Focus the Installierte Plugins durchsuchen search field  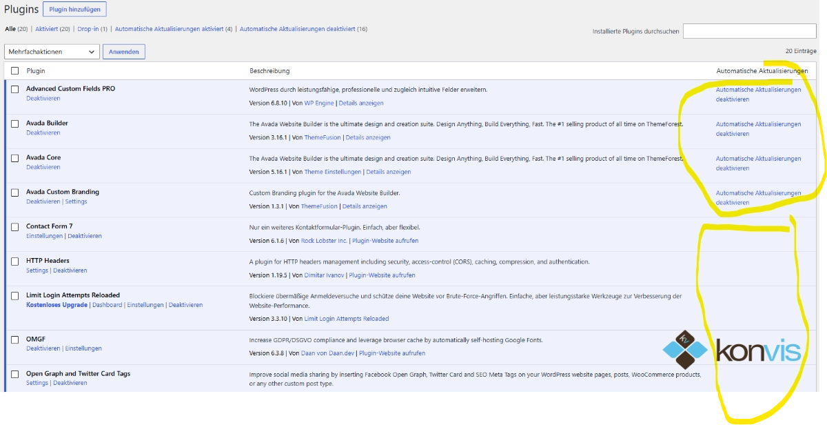point(750,31)
